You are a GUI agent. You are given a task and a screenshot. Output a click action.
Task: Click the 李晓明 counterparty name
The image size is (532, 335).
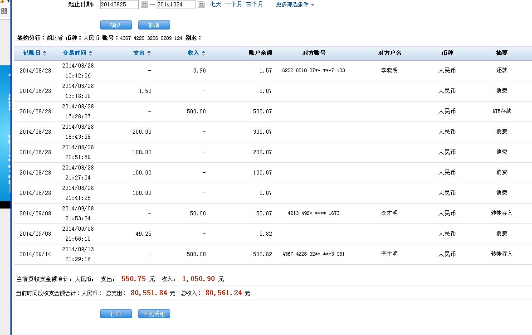click(x=389, y=70)
